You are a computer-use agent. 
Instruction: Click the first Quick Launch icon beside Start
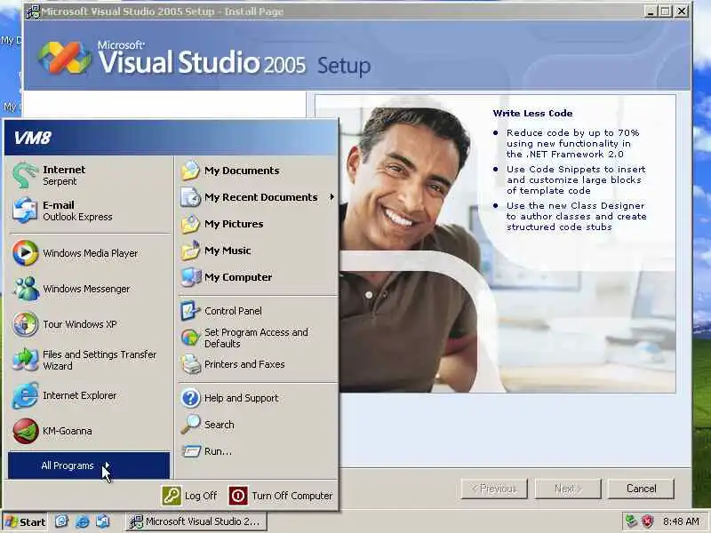point(61,521)
